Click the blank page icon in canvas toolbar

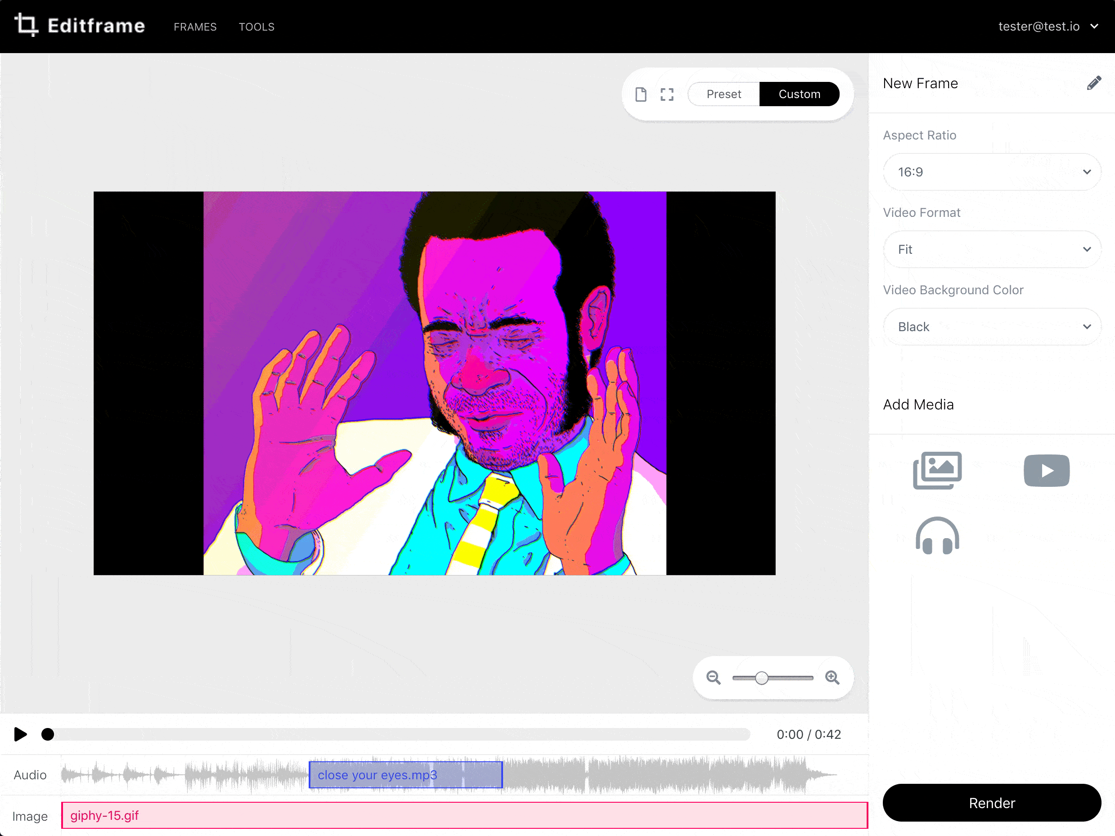[641, 94]
